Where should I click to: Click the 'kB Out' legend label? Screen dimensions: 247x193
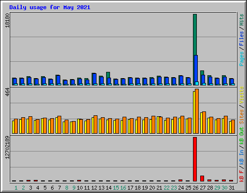(242, 136)
